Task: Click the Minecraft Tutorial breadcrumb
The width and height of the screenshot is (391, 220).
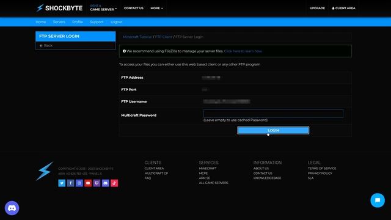Action: click(x=137, y=37)
